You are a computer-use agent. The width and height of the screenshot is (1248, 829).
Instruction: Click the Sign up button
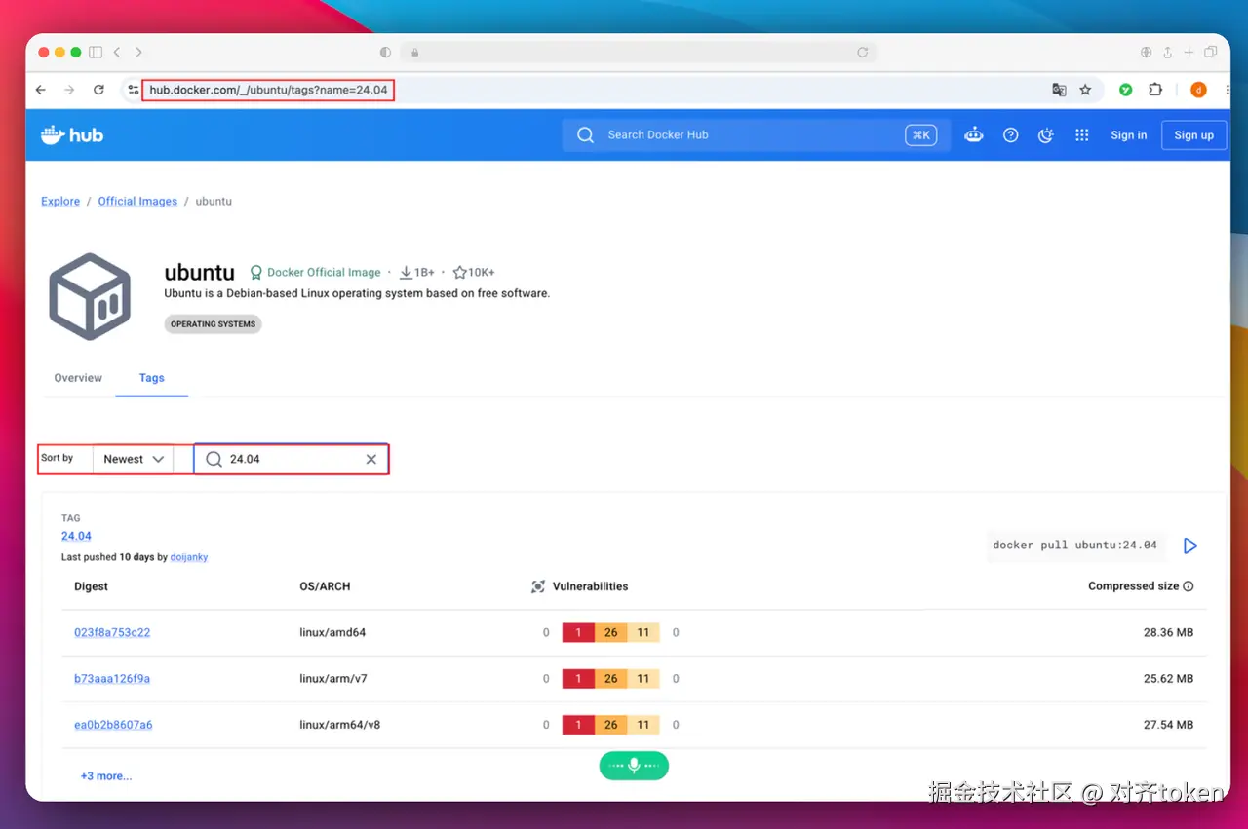pos(1193,135)
